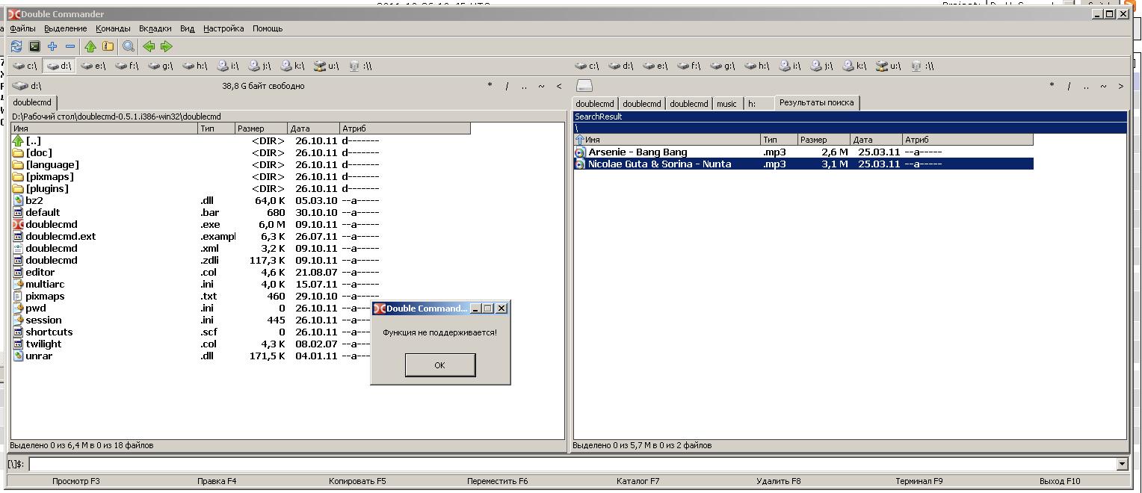Select the Arsenie - Bang Bang mp3 file
Viewport: 1142px width, 493px height.
638,152
